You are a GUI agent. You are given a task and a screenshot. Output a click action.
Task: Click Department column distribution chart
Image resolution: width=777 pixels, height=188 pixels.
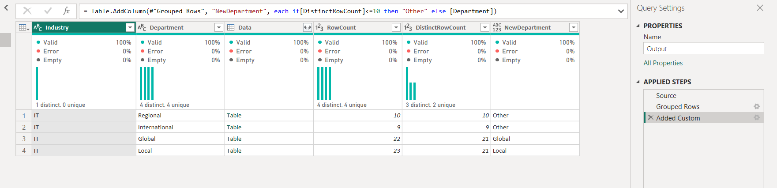point(147,83)
